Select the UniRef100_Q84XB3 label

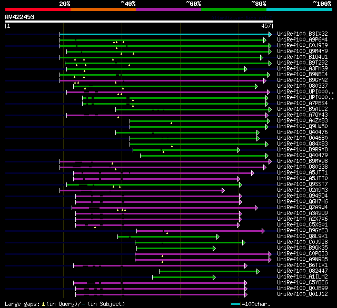(302, 143)
